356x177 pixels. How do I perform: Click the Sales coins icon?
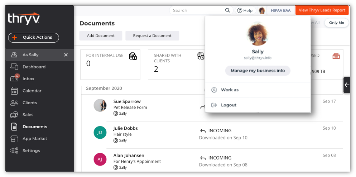point(14,115)
